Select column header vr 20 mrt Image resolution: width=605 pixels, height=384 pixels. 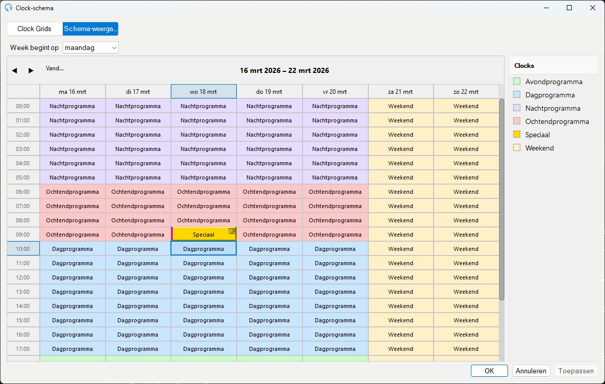pos(335,92)
